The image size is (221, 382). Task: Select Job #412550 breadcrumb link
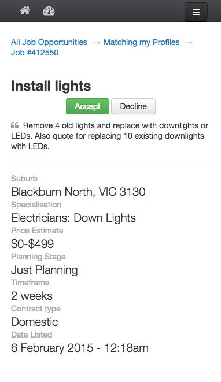coord(35,53)
